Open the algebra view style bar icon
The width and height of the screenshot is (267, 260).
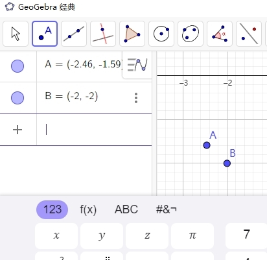[x=137, y=65]
